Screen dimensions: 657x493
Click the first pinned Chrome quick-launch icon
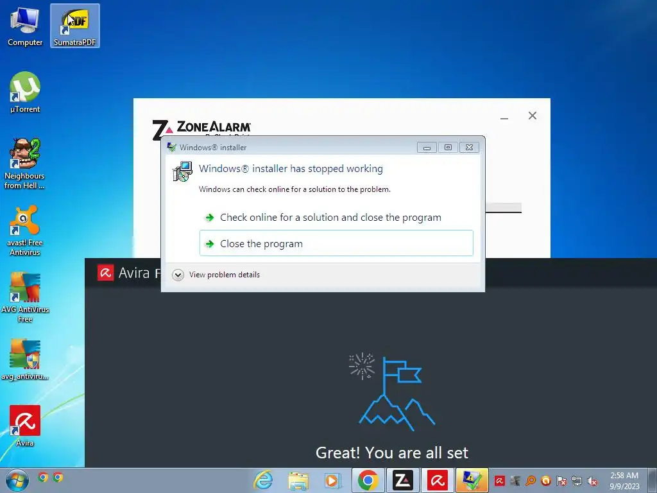pos(43,477)
